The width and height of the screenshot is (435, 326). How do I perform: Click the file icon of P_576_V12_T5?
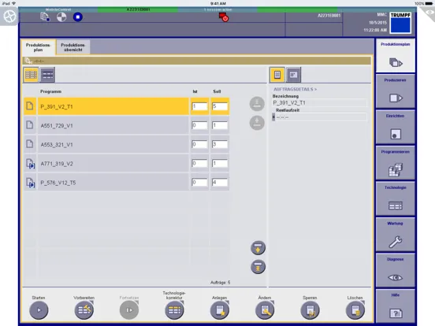30,183
